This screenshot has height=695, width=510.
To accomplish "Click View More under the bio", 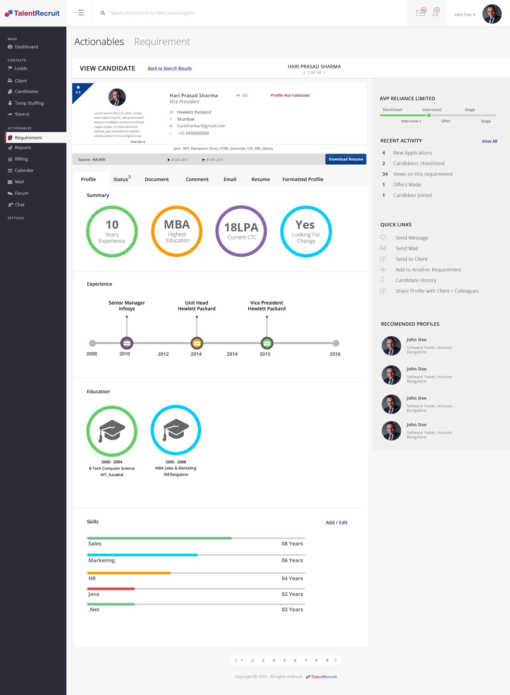I will click(137, 142).
